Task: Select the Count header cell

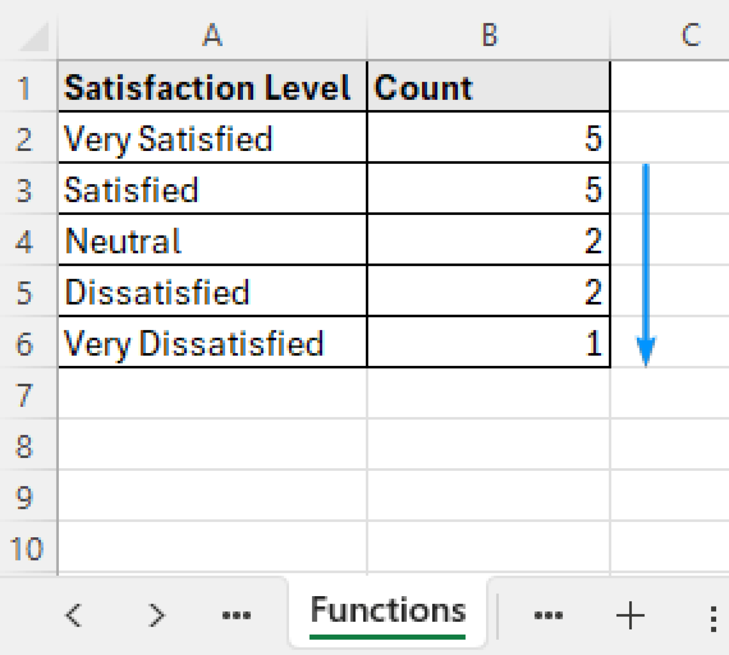Action: [488, 87]
